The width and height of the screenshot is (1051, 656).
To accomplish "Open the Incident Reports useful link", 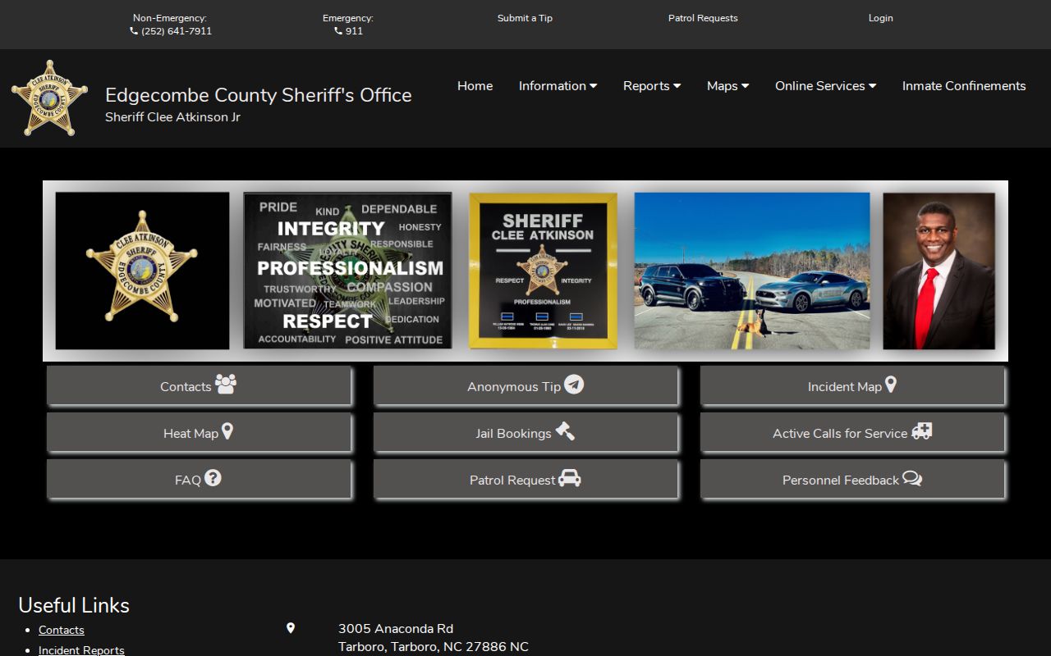I will [81, 650].
